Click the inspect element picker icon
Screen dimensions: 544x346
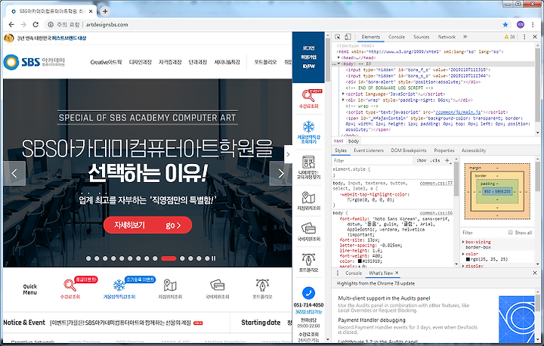(338, 37)
